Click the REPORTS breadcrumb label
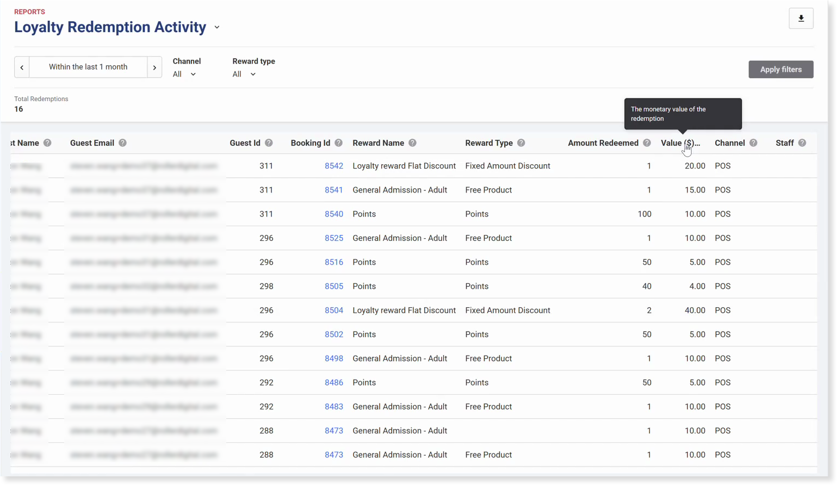Viewport: 837px width, 485px height. click(29, 12)
